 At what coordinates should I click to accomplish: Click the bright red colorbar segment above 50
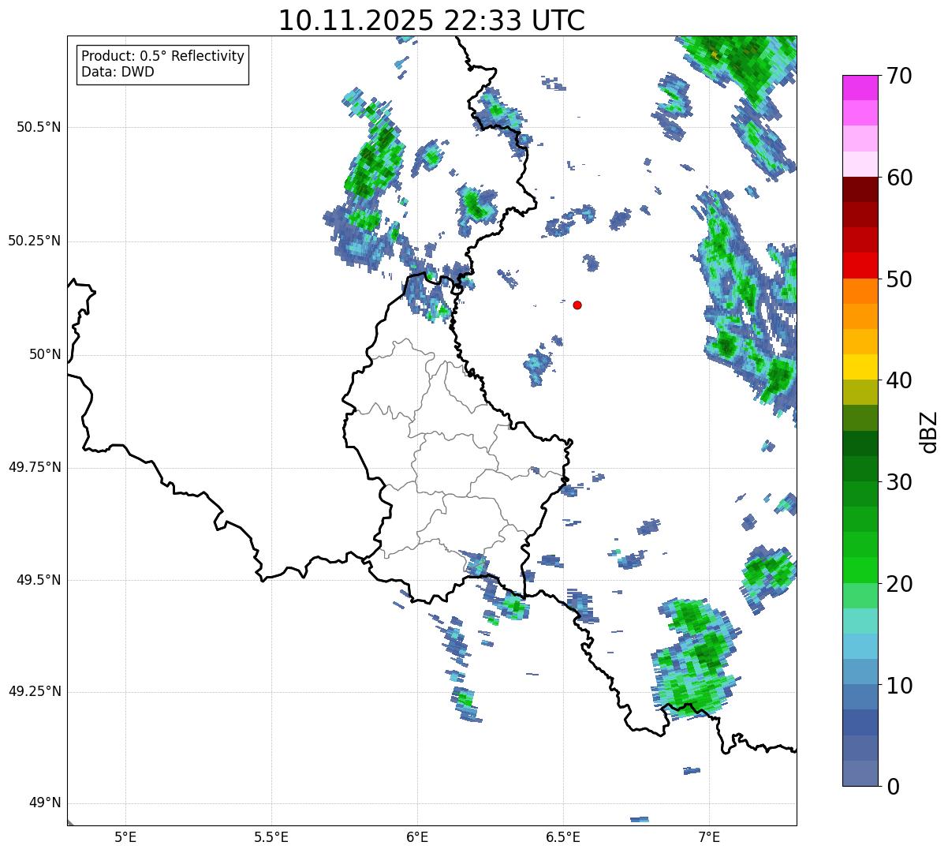point(860,265)
